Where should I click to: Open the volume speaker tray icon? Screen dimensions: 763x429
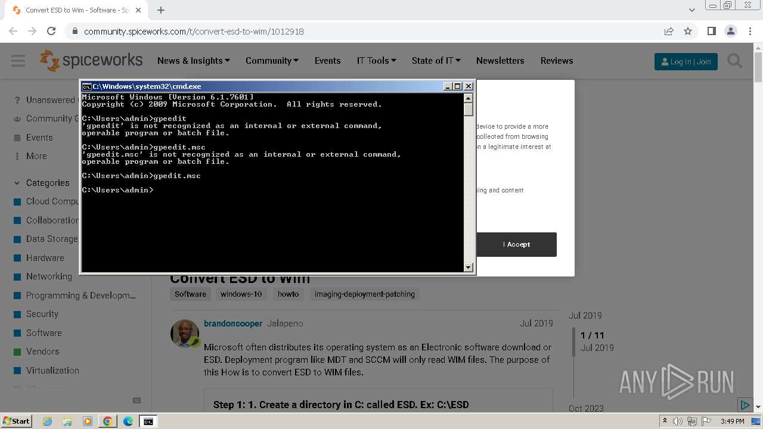point(678,421)
